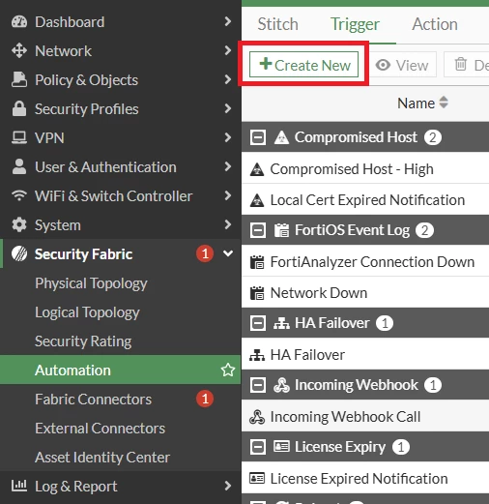Click the Security Profiles padlock icon
This screenshot has height=504, width=489.
pos(19,108)
